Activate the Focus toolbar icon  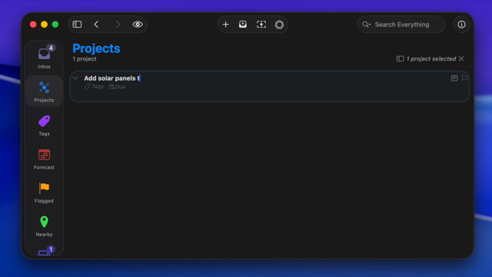coord(261,25)
